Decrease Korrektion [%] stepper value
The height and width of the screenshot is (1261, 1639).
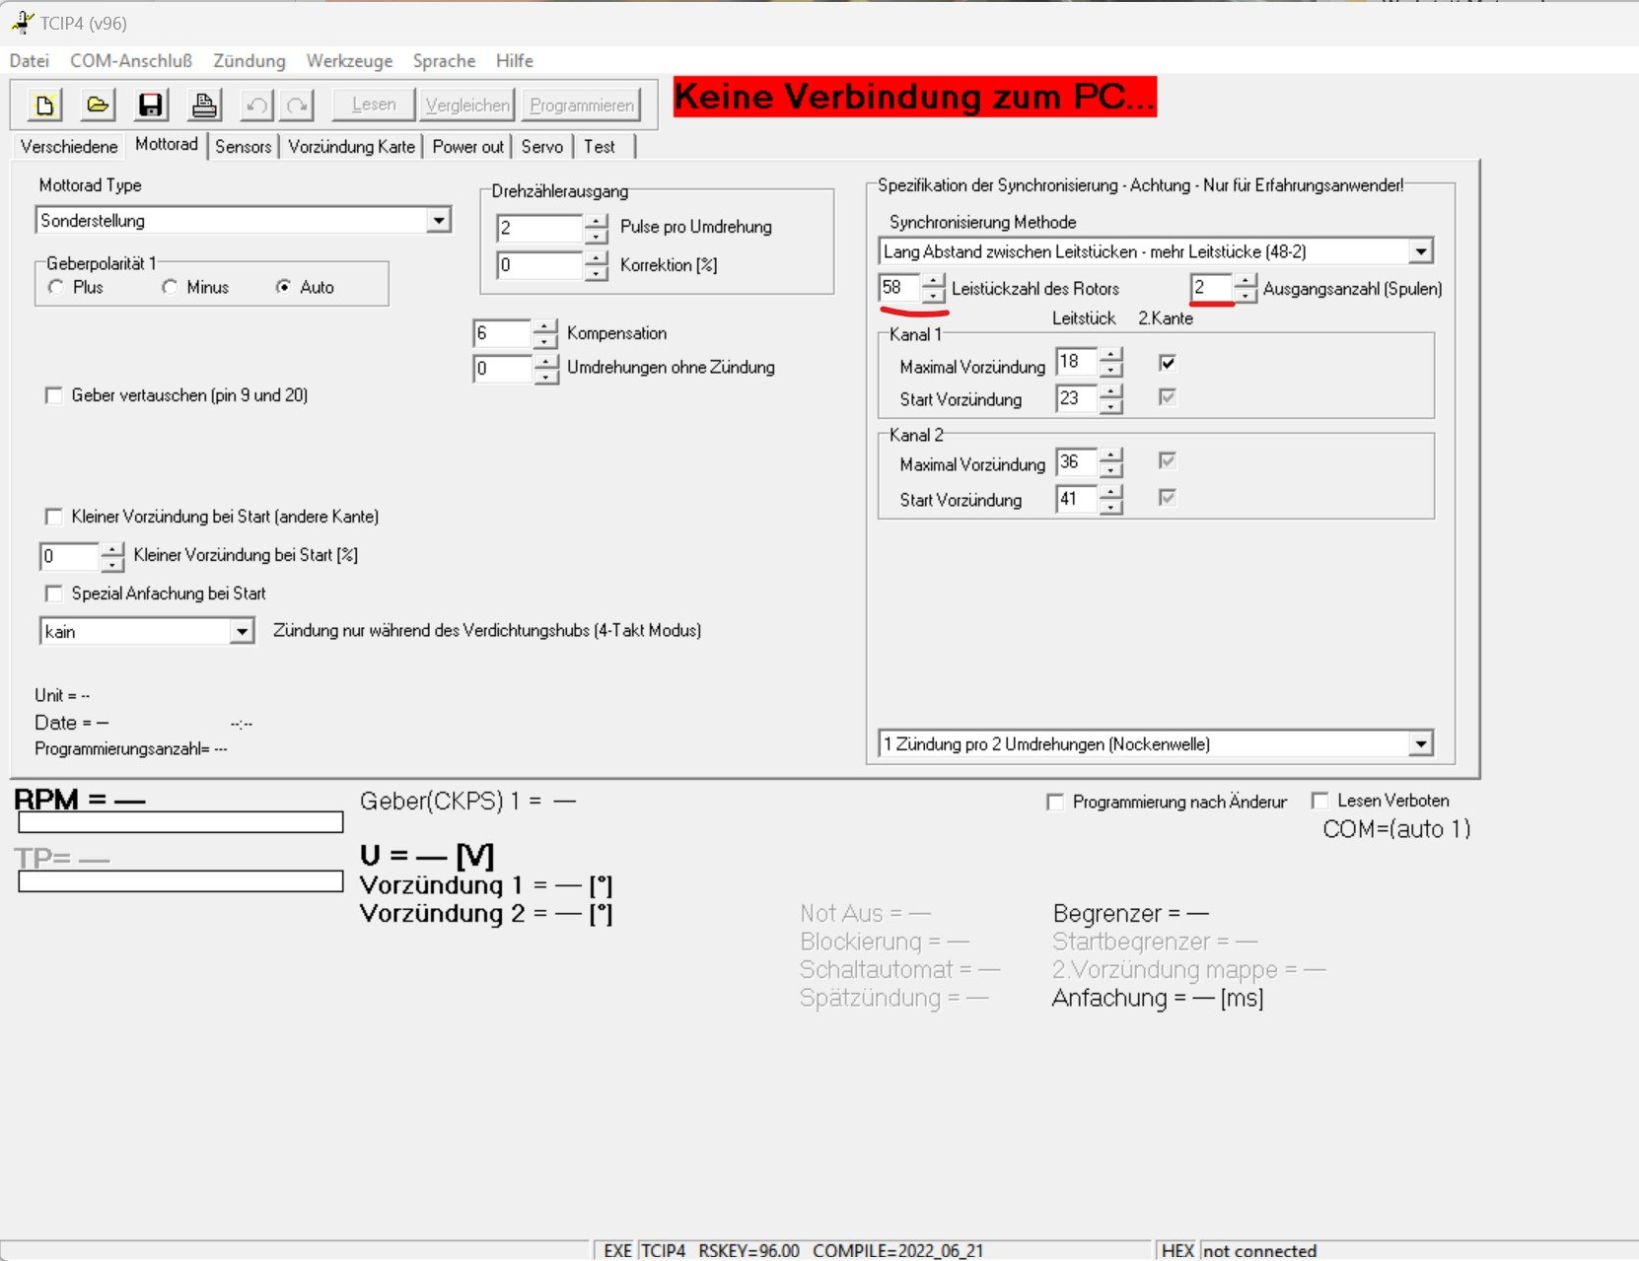tap(596, 273)
